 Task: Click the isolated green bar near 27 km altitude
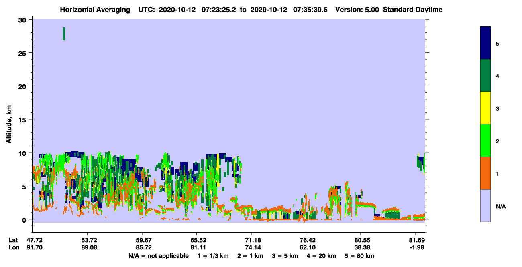64,34
